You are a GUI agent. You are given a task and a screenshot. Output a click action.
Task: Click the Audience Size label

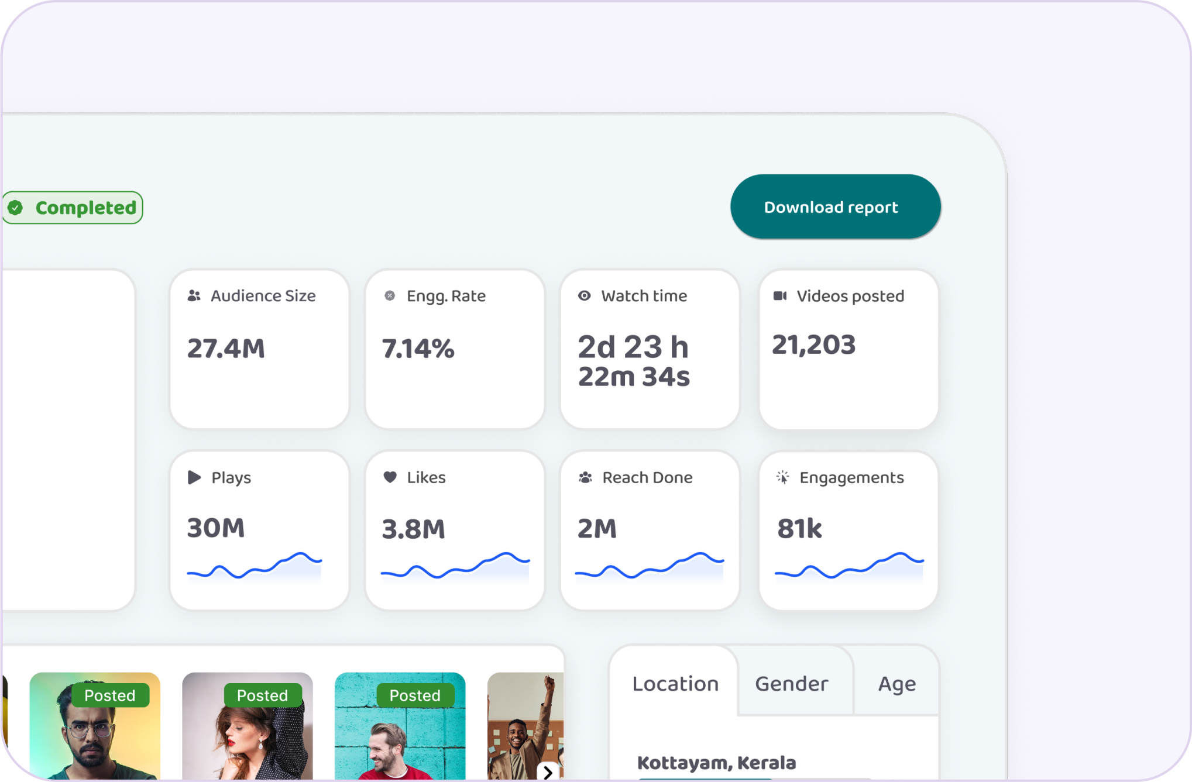coord(263,296)
